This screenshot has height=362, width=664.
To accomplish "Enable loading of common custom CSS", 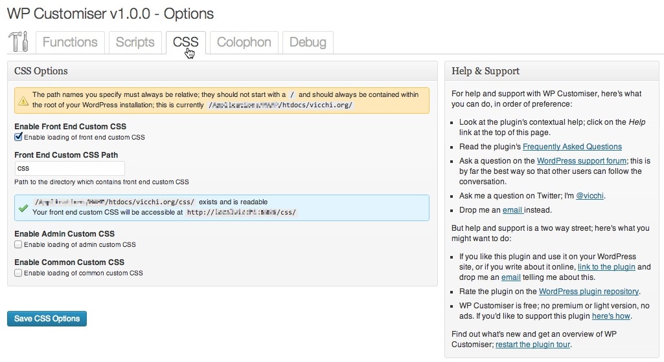I will click(18, 273).
